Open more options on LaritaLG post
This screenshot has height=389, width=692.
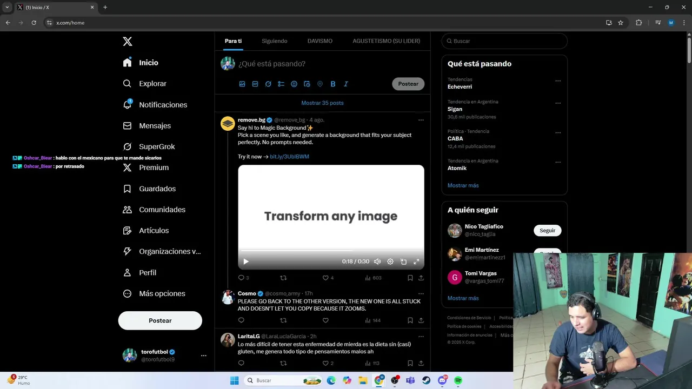pyautogui.click(x=421, y=336)
